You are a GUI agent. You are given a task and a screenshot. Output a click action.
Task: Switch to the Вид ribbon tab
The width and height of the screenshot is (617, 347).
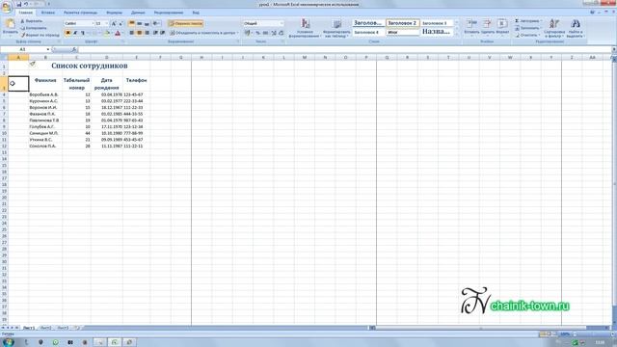click(196, 13)
